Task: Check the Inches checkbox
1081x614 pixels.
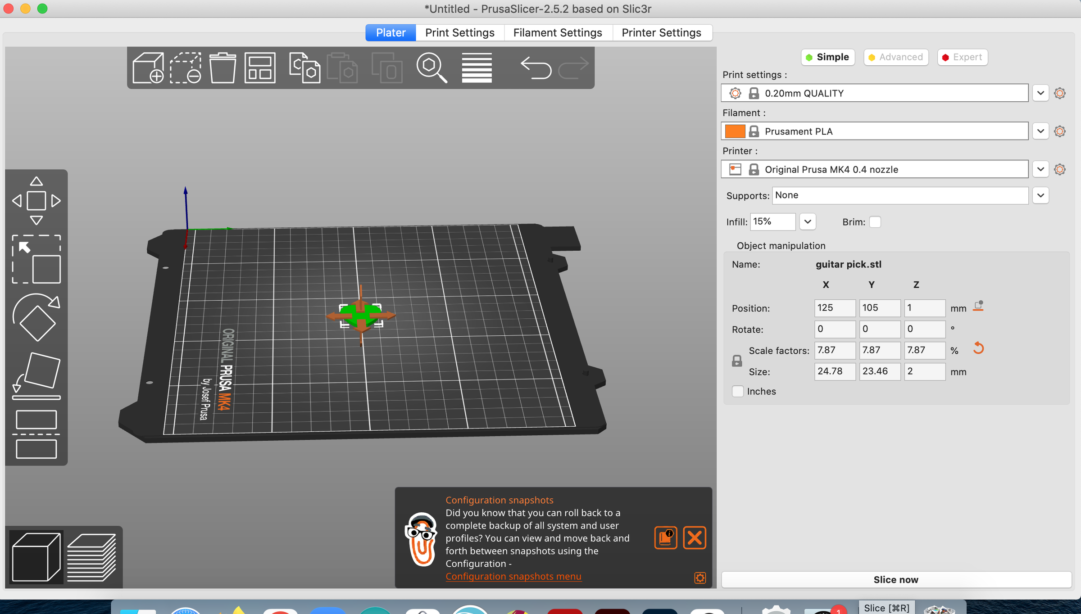Action: (x=737, y=391)
